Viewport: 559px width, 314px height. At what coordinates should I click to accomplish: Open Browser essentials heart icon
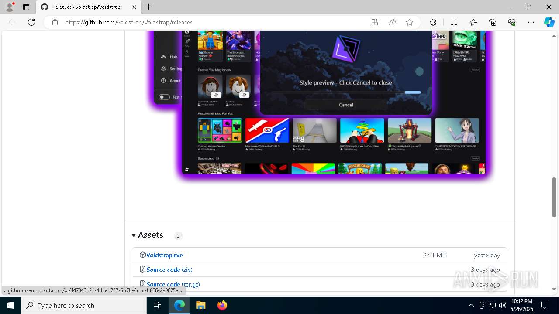click(512, 22)
